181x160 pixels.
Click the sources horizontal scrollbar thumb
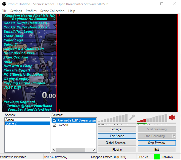click(x=71, y=150)
